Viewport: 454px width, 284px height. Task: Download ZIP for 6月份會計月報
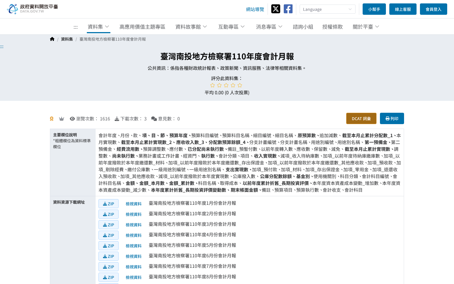point(108,256)
